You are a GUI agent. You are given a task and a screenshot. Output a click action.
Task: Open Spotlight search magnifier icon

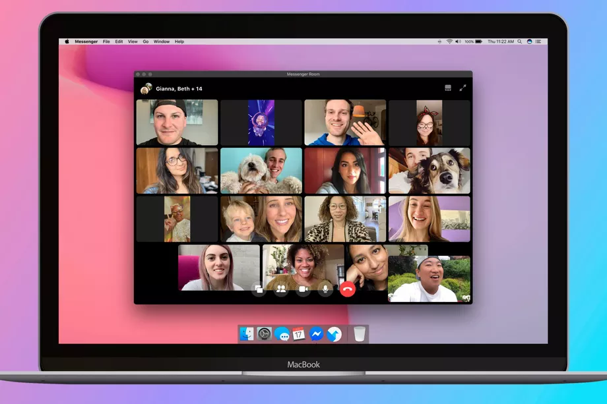tap(519, 42)
